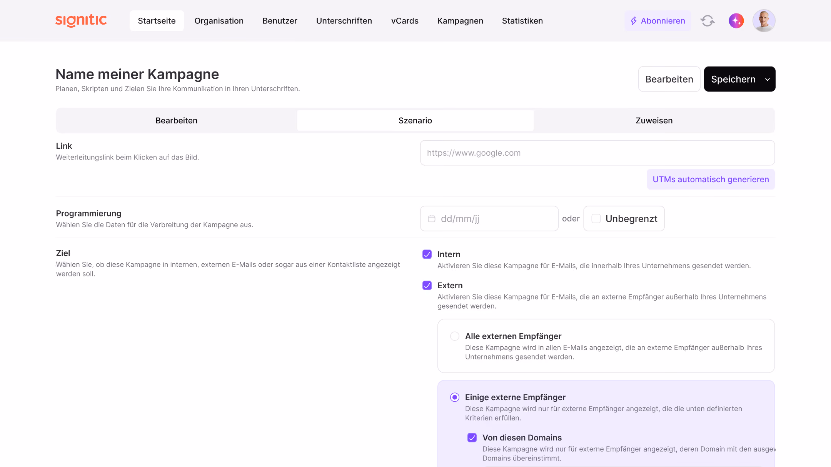Screen dimensions: 831x467
Task: Click the Ziel section label
Action: 63,253
